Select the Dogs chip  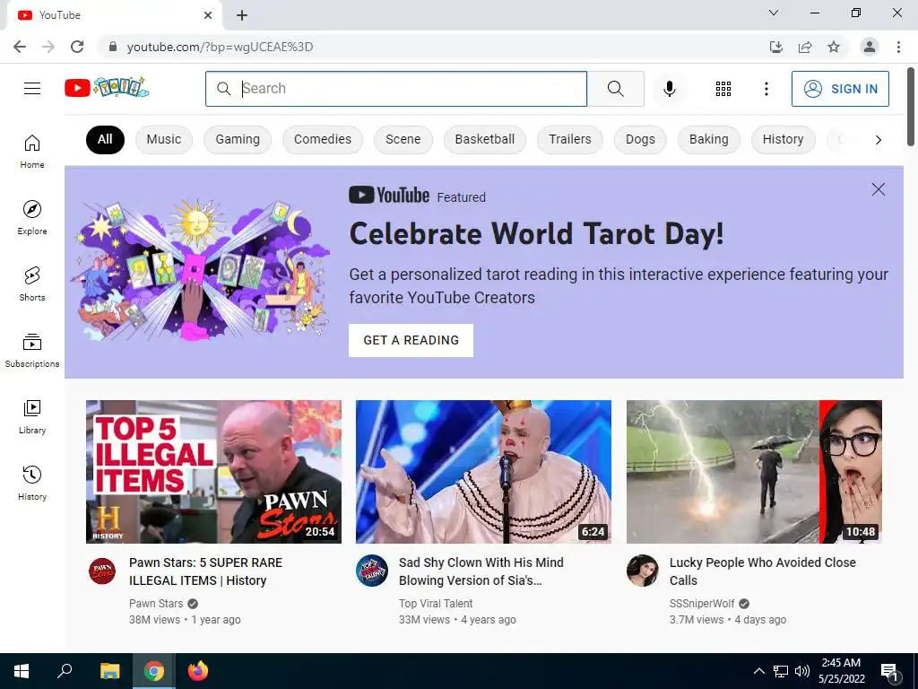point(640,139)
